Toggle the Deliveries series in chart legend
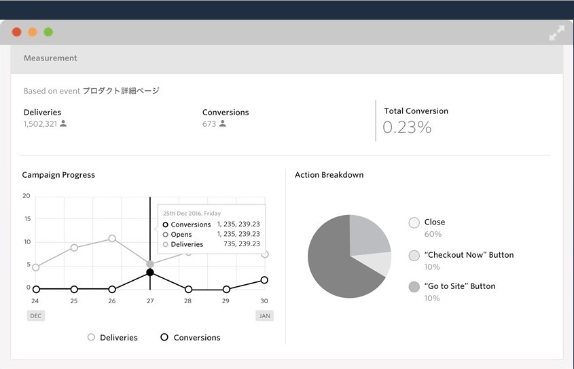This screenshot has height=369, width=574. 91,337
